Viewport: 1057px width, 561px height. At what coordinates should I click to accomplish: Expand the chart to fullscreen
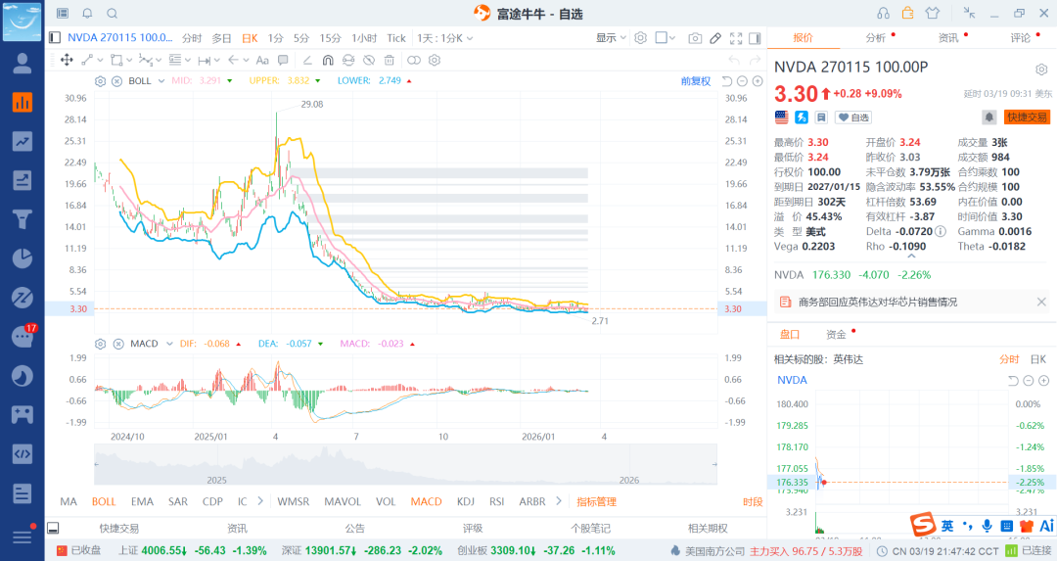click(x=736, y=38)
